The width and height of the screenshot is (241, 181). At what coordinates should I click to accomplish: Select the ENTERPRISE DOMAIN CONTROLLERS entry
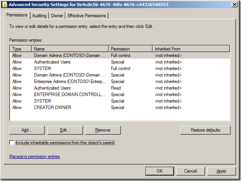tap(69, 95)
